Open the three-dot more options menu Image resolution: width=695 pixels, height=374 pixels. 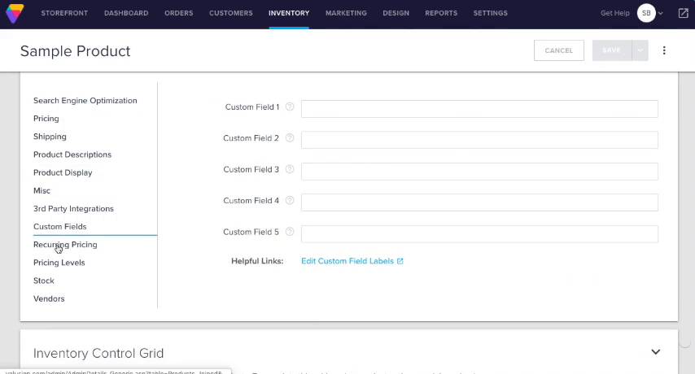pos(664,50)
